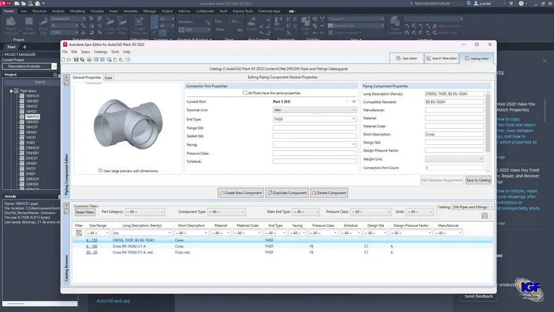Click the Save icon in Spec Editor toolbar
Screen dimensions: 554x312
[x=76, y=60]
